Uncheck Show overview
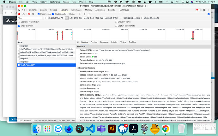Screen dimensions: 218x136 click(19, 26)
